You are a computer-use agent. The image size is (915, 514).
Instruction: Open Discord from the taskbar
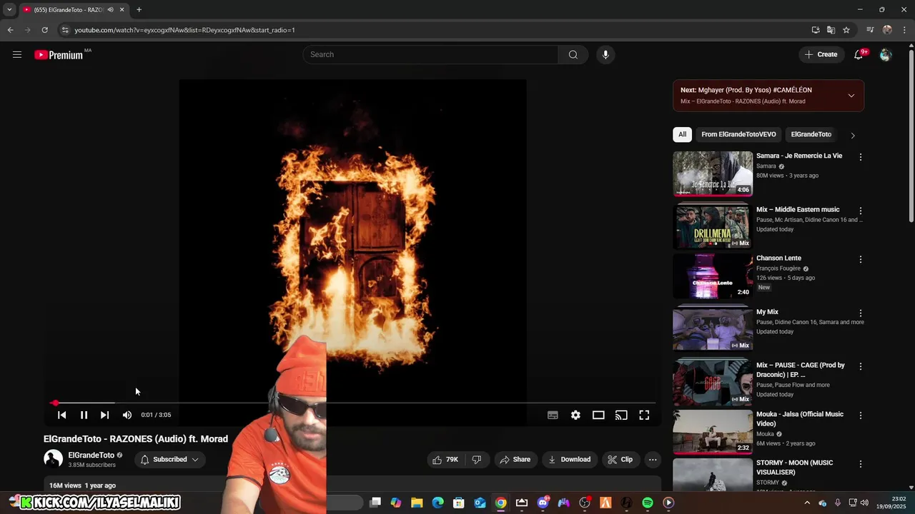click(x=543, y=503)
